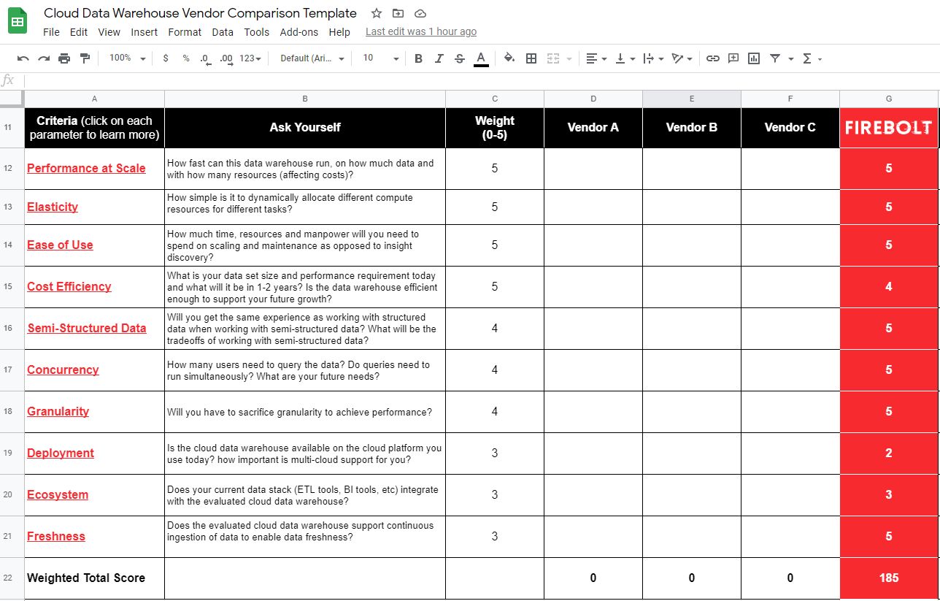Click the Paint format tool
This screenshot has width=940, height=601.
pos(84,58)
